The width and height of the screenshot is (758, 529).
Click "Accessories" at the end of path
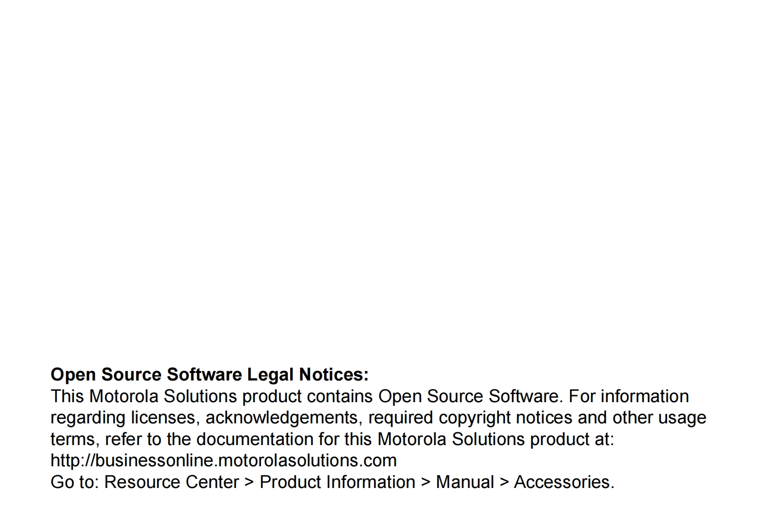(563, 482)
